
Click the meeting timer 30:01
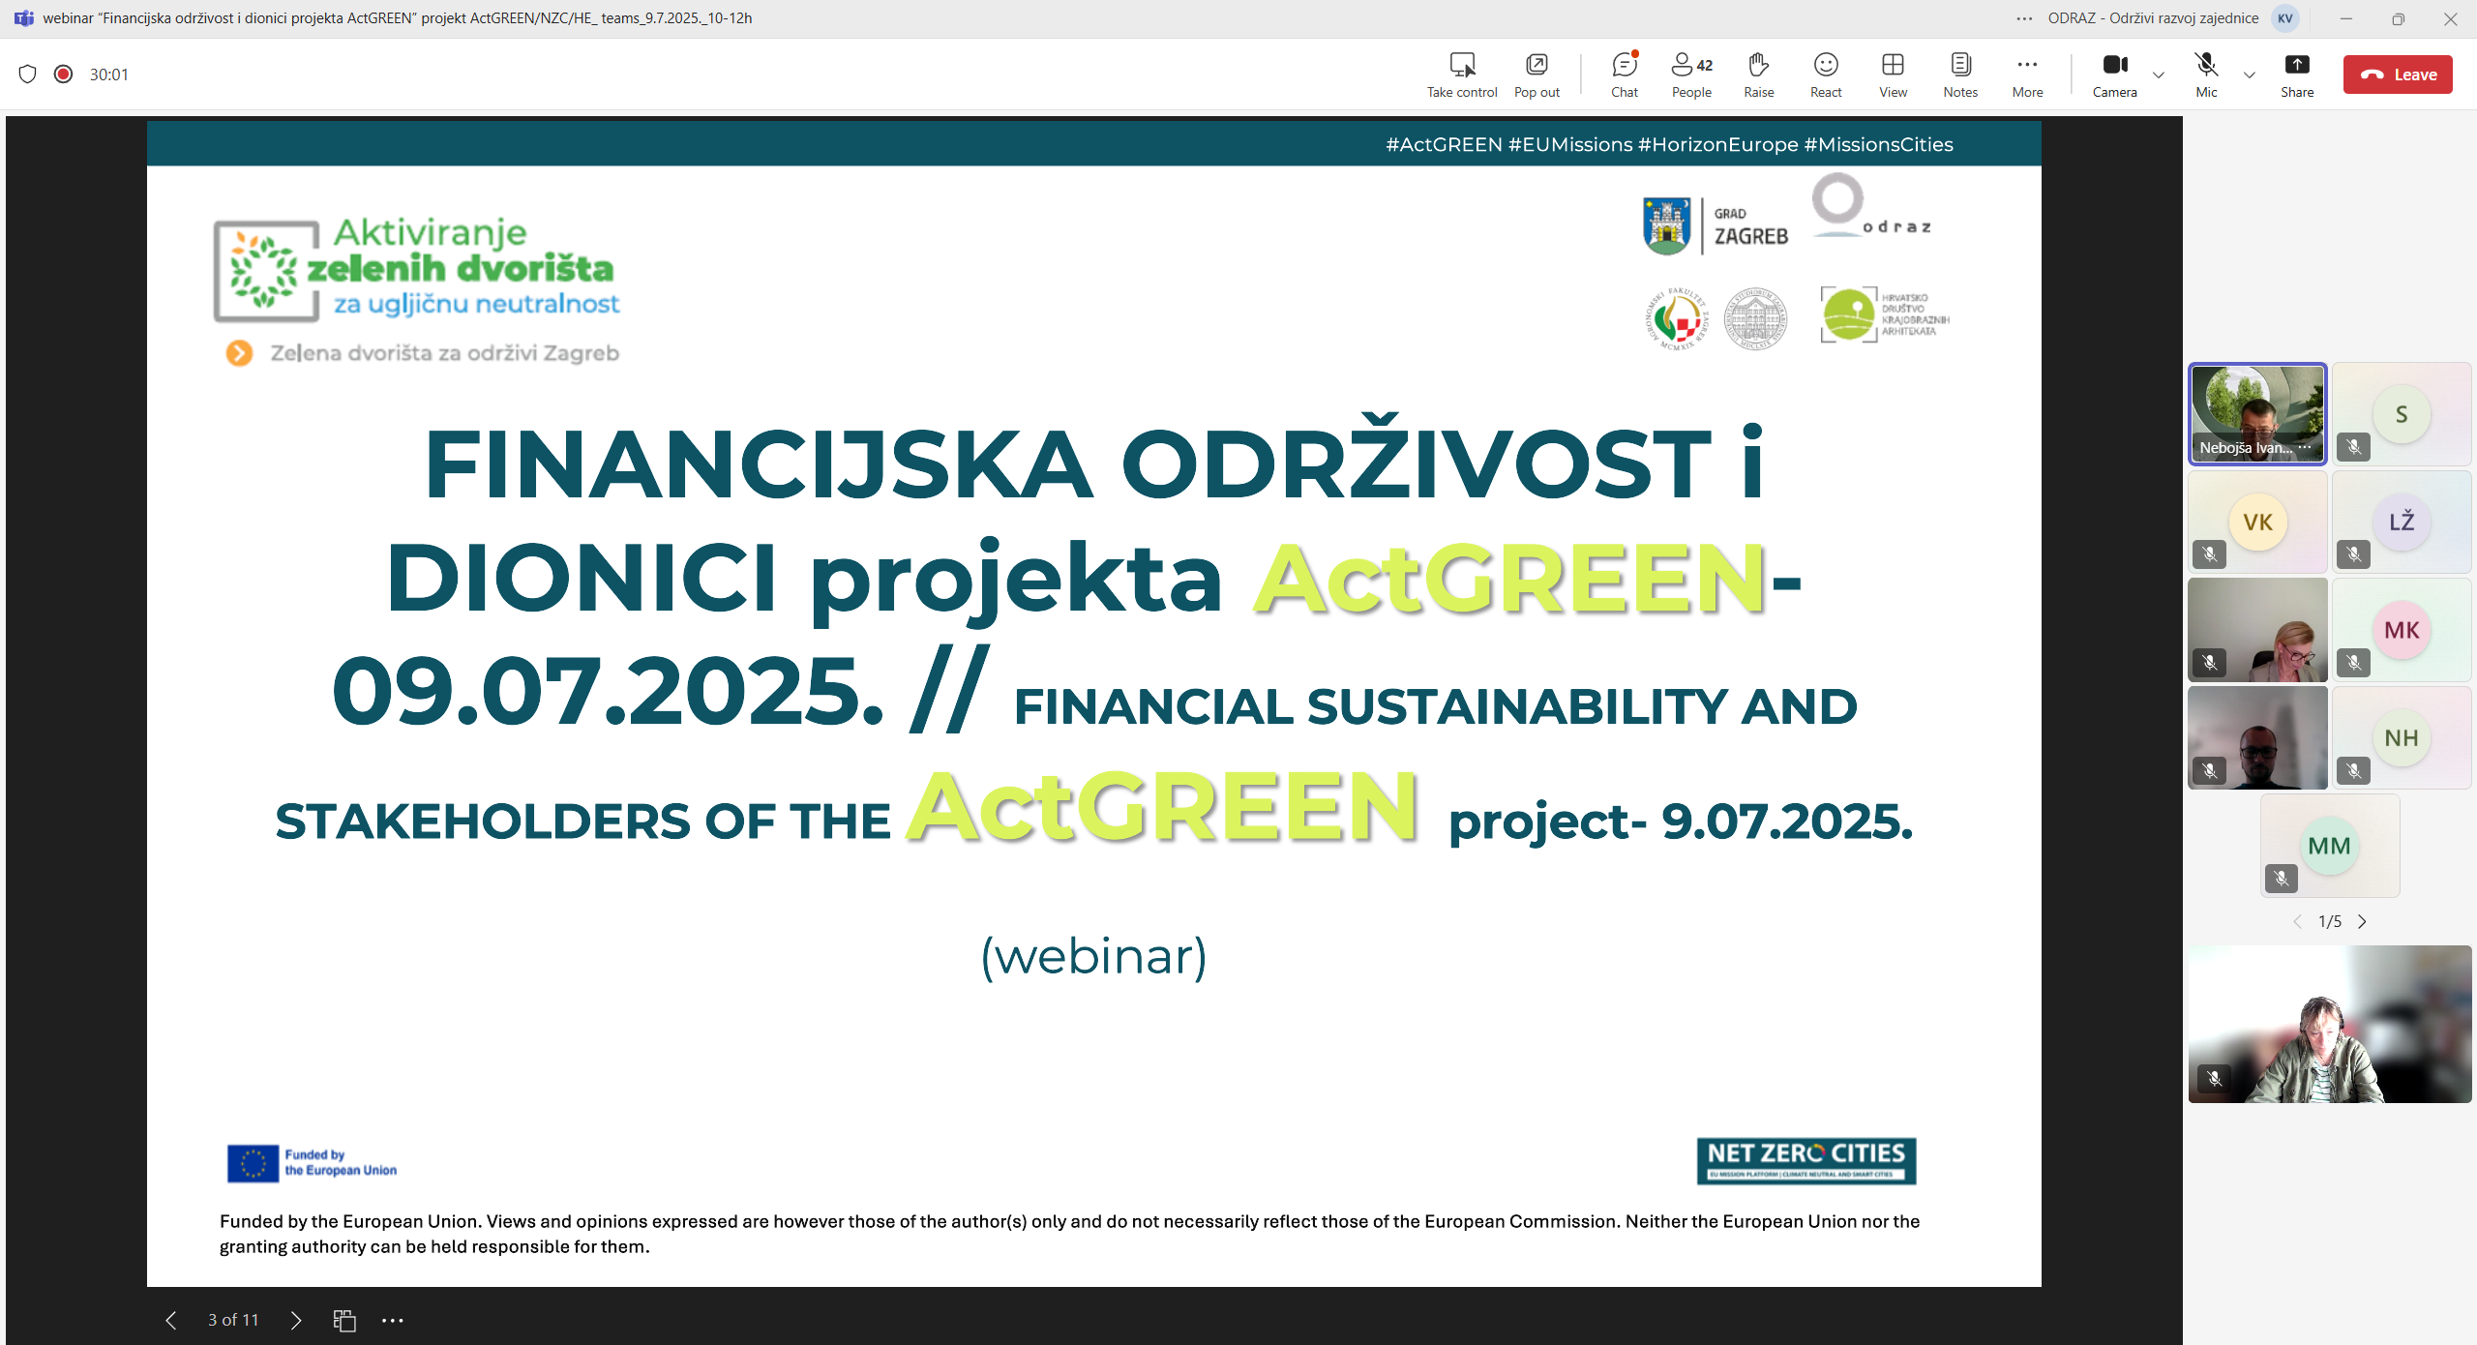pyautogui.click(x=108, y=75)
